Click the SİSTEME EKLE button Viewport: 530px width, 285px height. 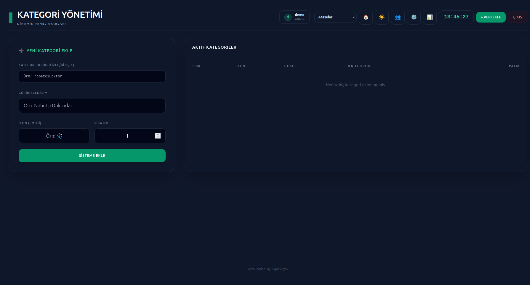coord(92,156)
